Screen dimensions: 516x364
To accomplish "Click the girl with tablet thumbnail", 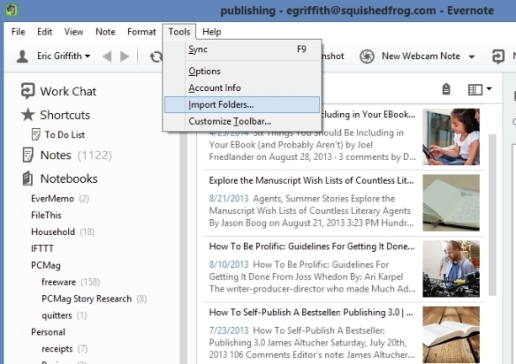I will point(451,136).
